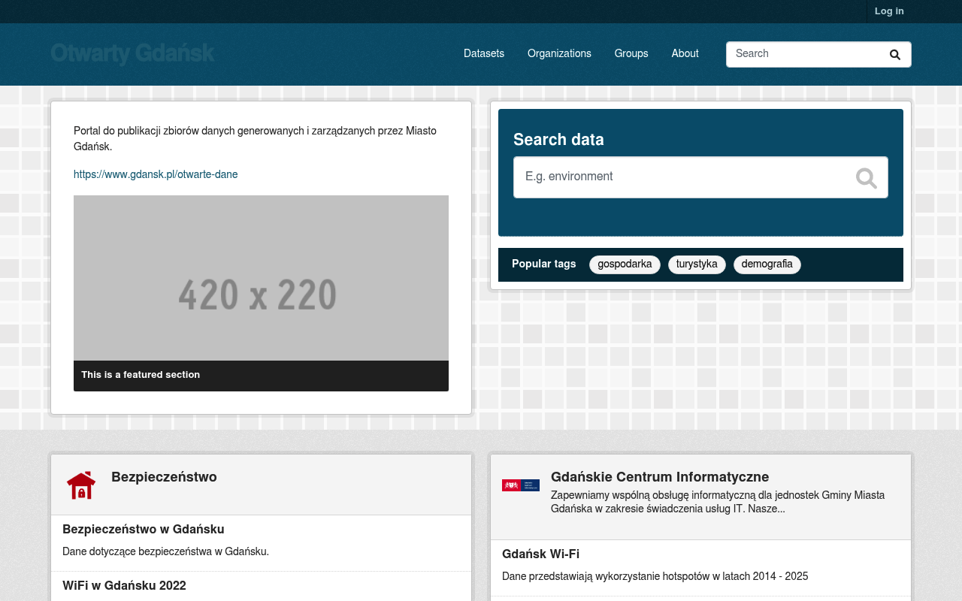Open the Groups navigation item
962x601 pixels.
(x=631, y=54)
